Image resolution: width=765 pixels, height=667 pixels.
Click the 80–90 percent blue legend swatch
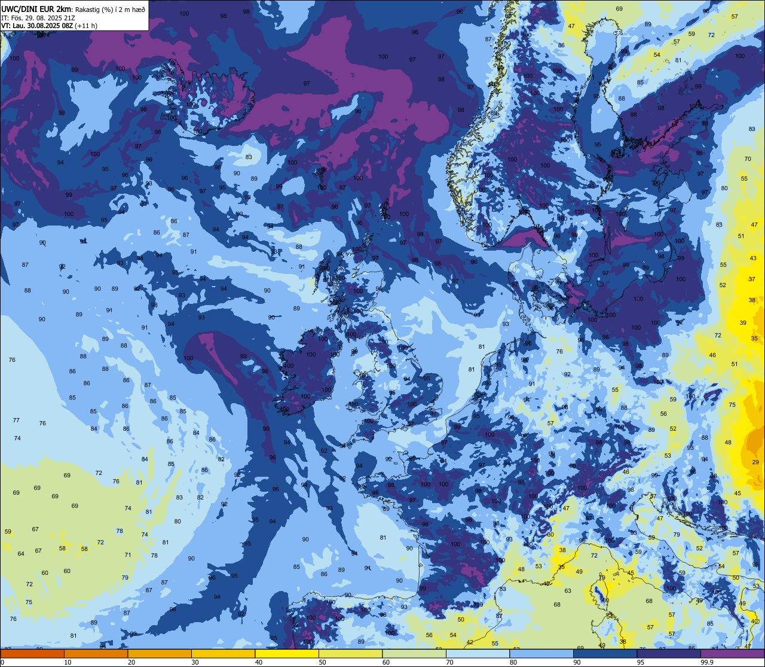[541, 653]
